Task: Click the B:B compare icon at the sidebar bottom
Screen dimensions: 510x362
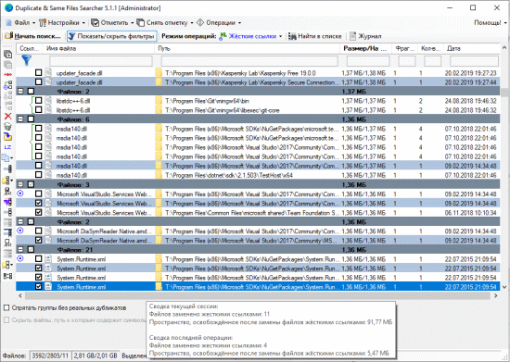Action: 7,276
